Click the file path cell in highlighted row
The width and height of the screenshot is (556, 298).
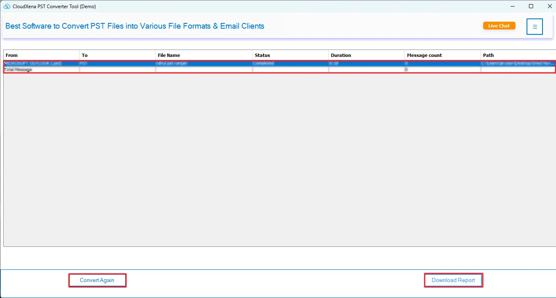[x=518, y=63]
